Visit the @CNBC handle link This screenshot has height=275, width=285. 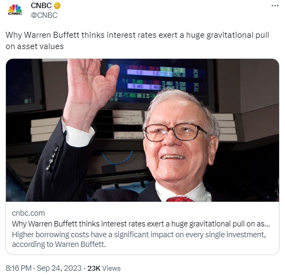pos(44,15)
